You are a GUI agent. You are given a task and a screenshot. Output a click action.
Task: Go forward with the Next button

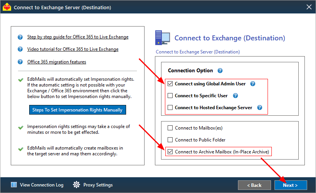291,185
